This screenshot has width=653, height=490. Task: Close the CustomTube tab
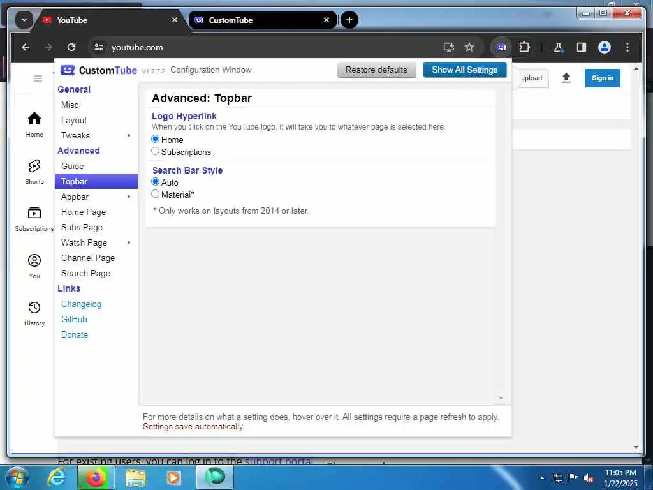[326, 20]
